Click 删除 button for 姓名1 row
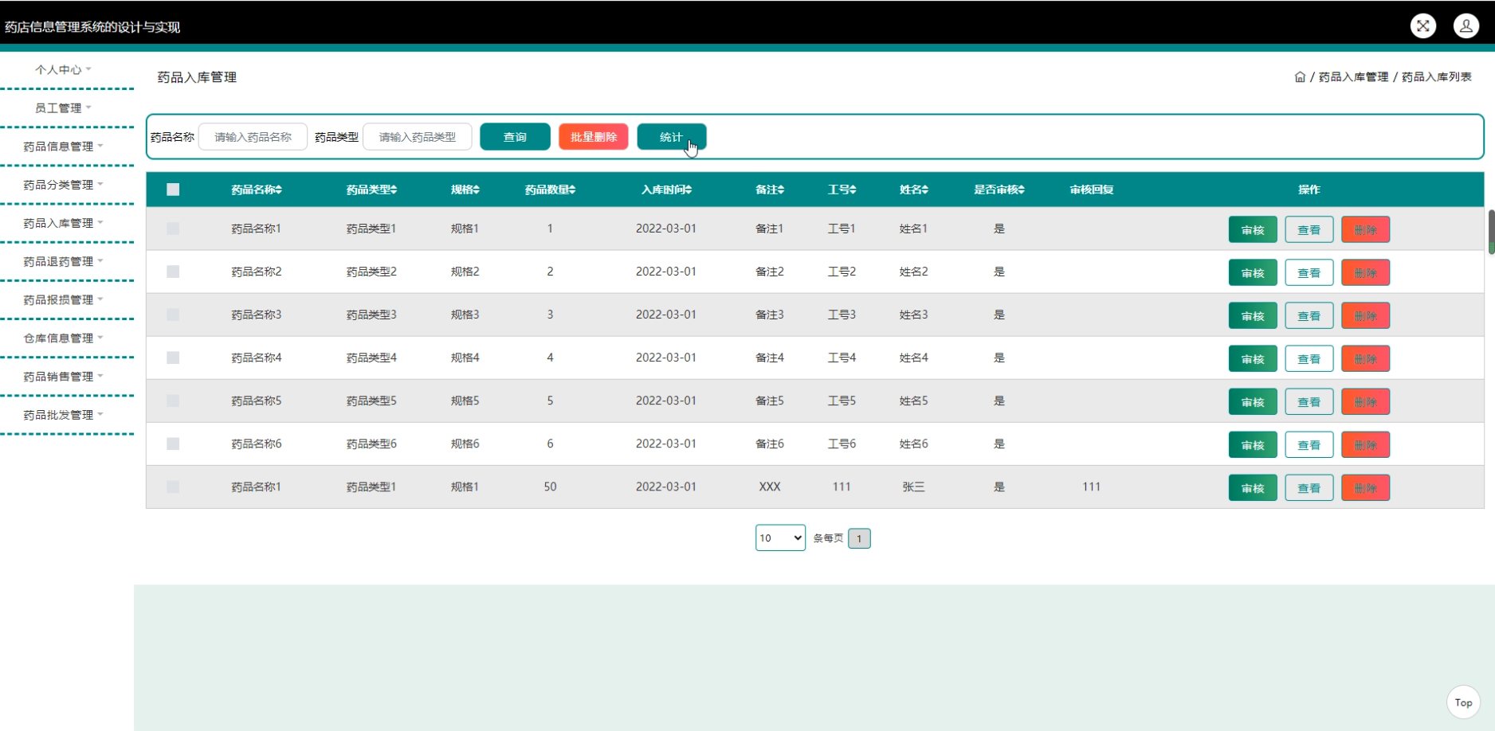This screenshot has height=731, width=1495. pos(1366,229)
